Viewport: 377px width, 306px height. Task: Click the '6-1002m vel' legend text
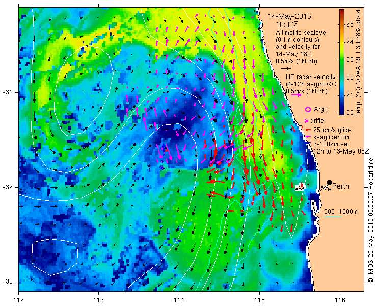(330, 144)
